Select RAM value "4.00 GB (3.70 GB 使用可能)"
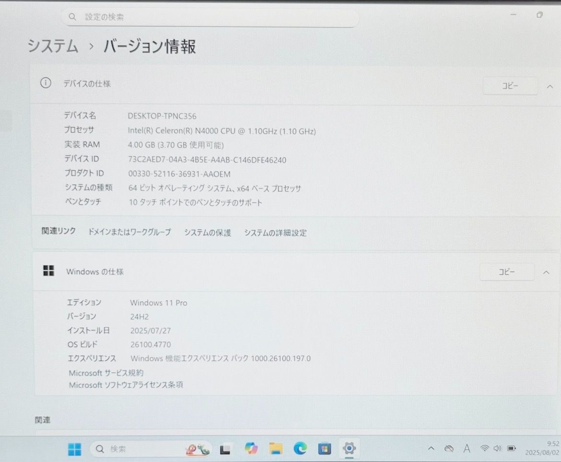The height and width of the screenshot is (462, 561). (x=175, y=145)
